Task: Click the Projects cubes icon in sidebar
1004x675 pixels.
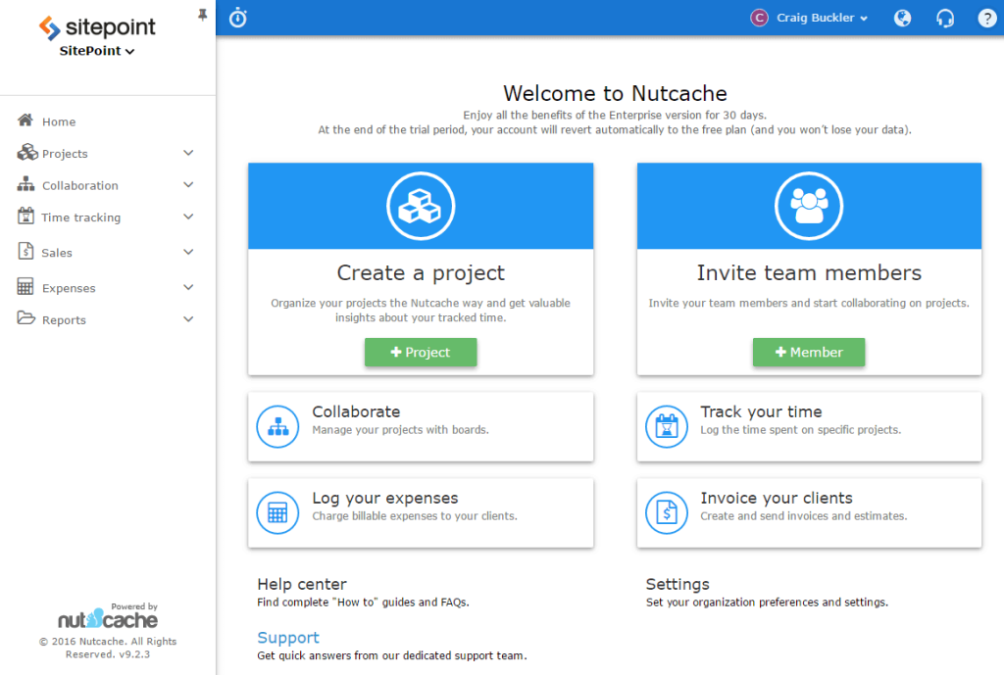Action: point(26,152)
